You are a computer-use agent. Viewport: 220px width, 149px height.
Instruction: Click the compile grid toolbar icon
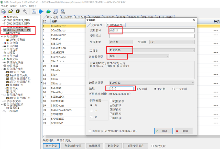pos(34,12)
